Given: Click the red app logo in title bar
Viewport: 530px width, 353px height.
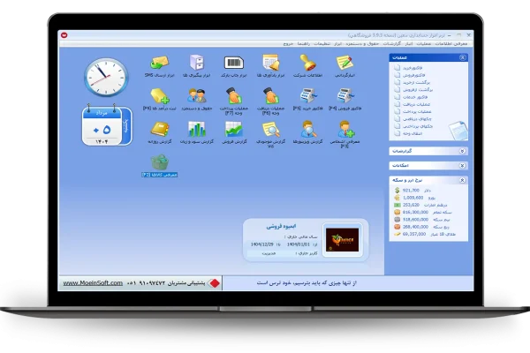Looking at the screenshot, I should coord(64,34).
